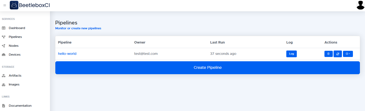
Task: Click the Pipelines sidebar icon
Action: point(4,37)
